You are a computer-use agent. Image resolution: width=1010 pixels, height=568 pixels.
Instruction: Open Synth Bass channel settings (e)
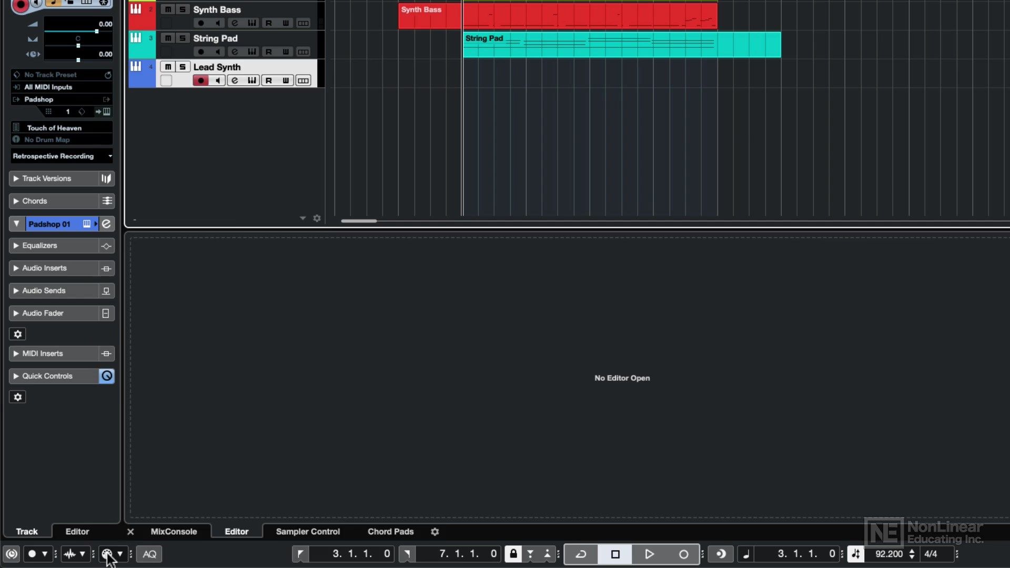tap(235, 23)
